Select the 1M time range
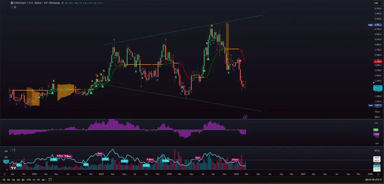 coord(13,180)
